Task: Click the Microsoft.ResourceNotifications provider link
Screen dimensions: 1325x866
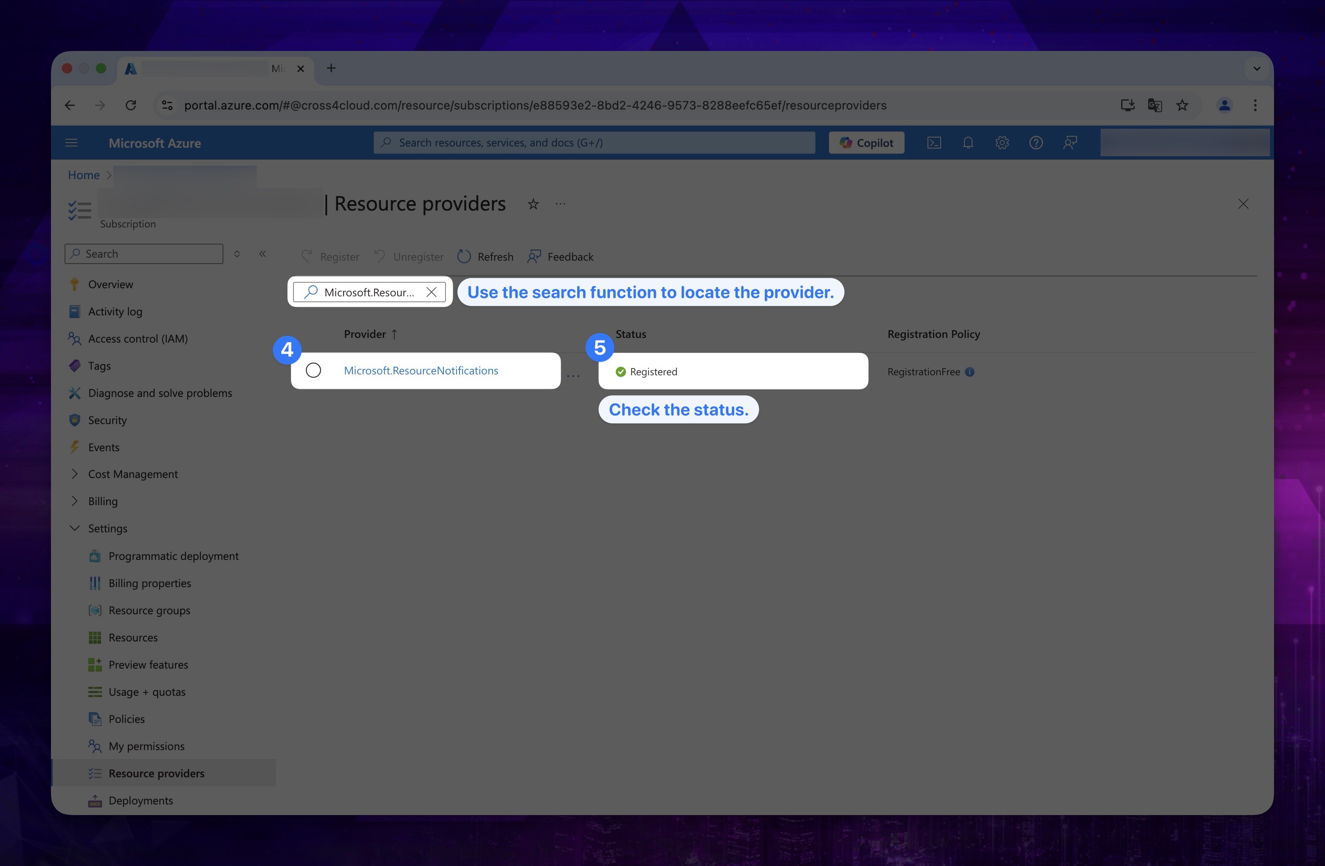Action: point(420,370)
